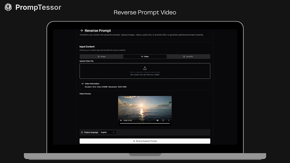
Task: Play the video preview
Action: coord(121,120)
